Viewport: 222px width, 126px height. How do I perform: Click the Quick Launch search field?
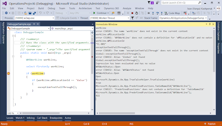pyautogui.click(x=180, y=3)
